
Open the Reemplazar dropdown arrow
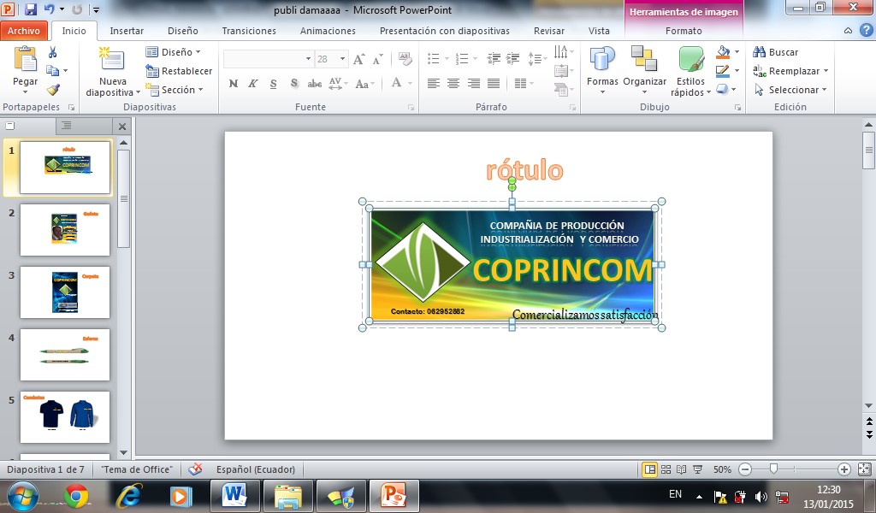pos(826,71)
